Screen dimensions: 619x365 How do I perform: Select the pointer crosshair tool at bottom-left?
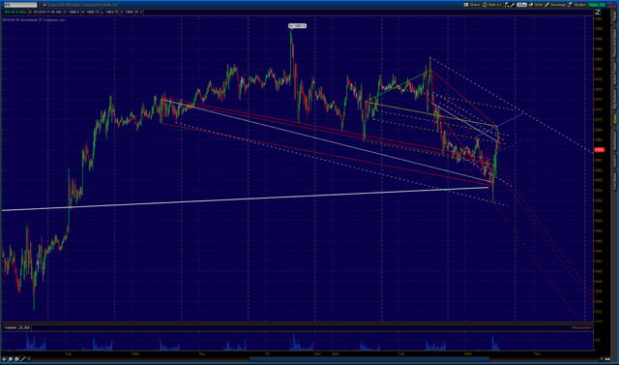(4, 359)
